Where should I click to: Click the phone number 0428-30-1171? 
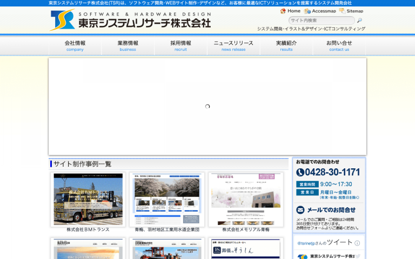tap(332, 172)
